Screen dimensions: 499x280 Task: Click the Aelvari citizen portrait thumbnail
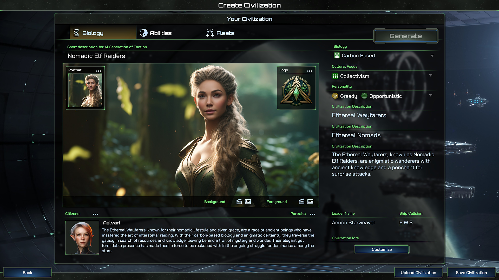[82, 237]
